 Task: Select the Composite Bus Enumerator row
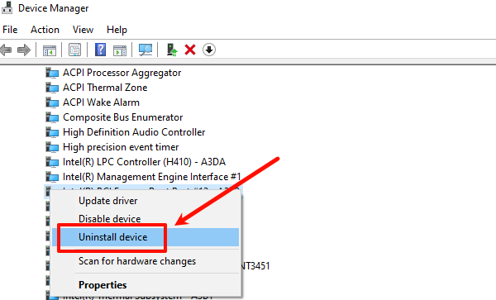pos(122,117)
